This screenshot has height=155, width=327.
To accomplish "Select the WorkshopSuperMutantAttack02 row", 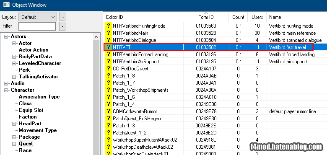I will pyautogui.click(x=215, y=140).
